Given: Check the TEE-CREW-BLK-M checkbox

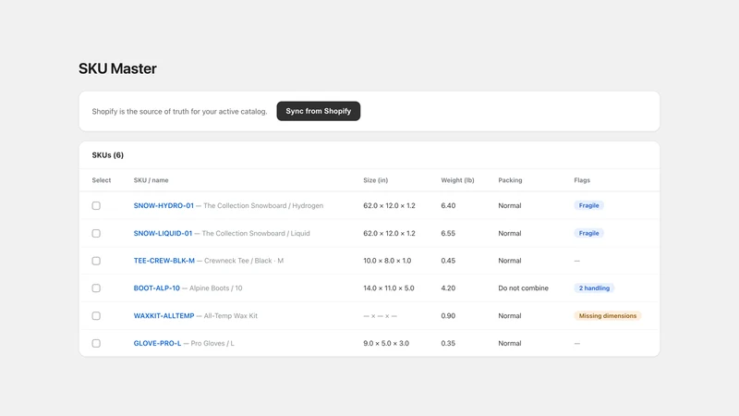Looking at the screenshot, I should (96, 261).
